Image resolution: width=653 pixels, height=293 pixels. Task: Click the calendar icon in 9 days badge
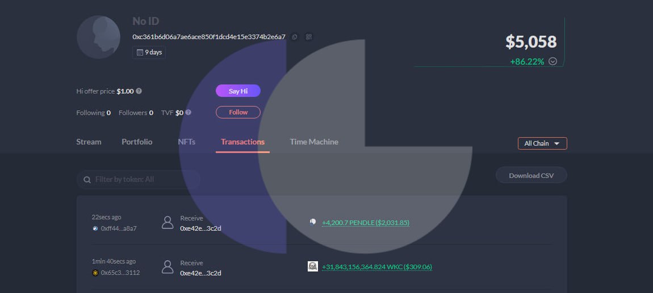tap(140, 52)
